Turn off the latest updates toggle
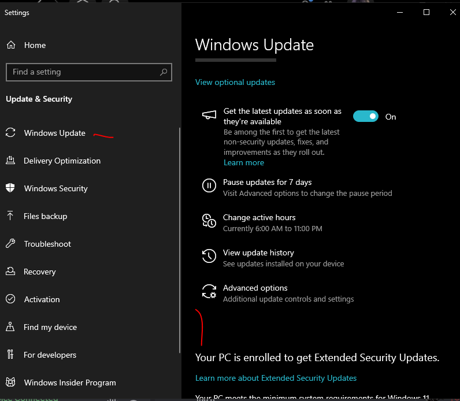The width and height of the screenshot is (460, 401). tap(366, 117)
